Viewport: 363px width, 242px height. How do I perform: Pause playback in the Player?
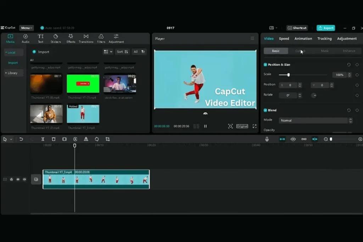pos(205,126)
